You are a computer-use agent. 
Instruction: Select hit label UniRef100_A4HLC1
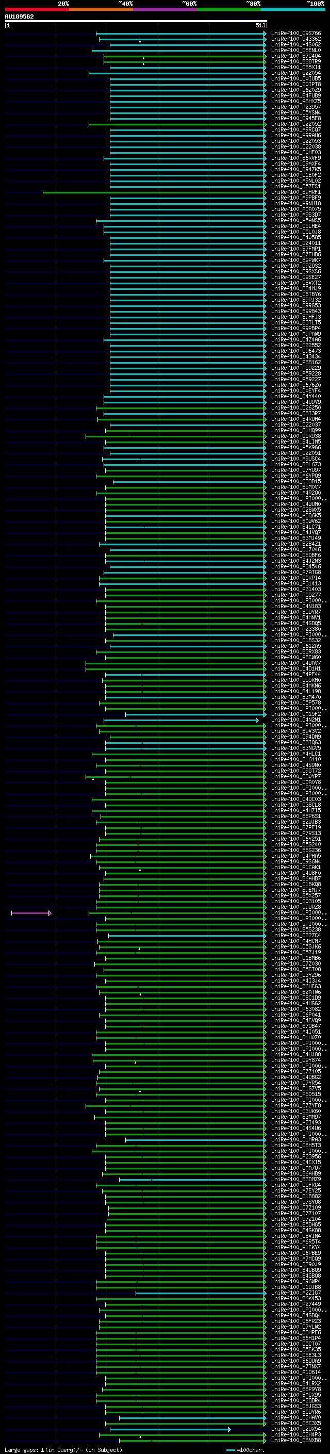pyautogui.click(x=295, y=754)
